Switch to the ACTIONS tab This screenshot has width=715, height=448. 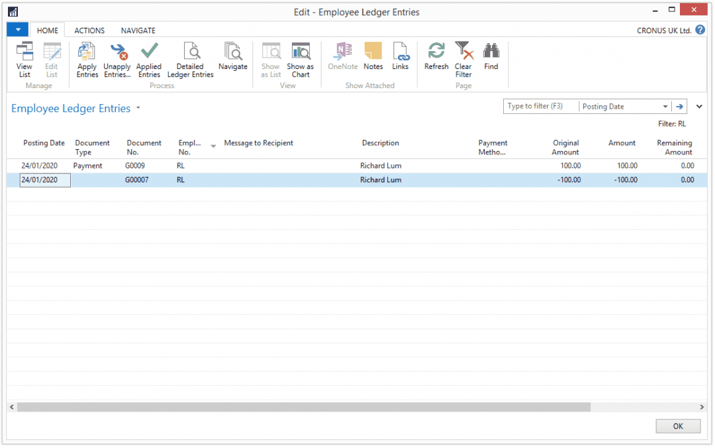(89, 30)
